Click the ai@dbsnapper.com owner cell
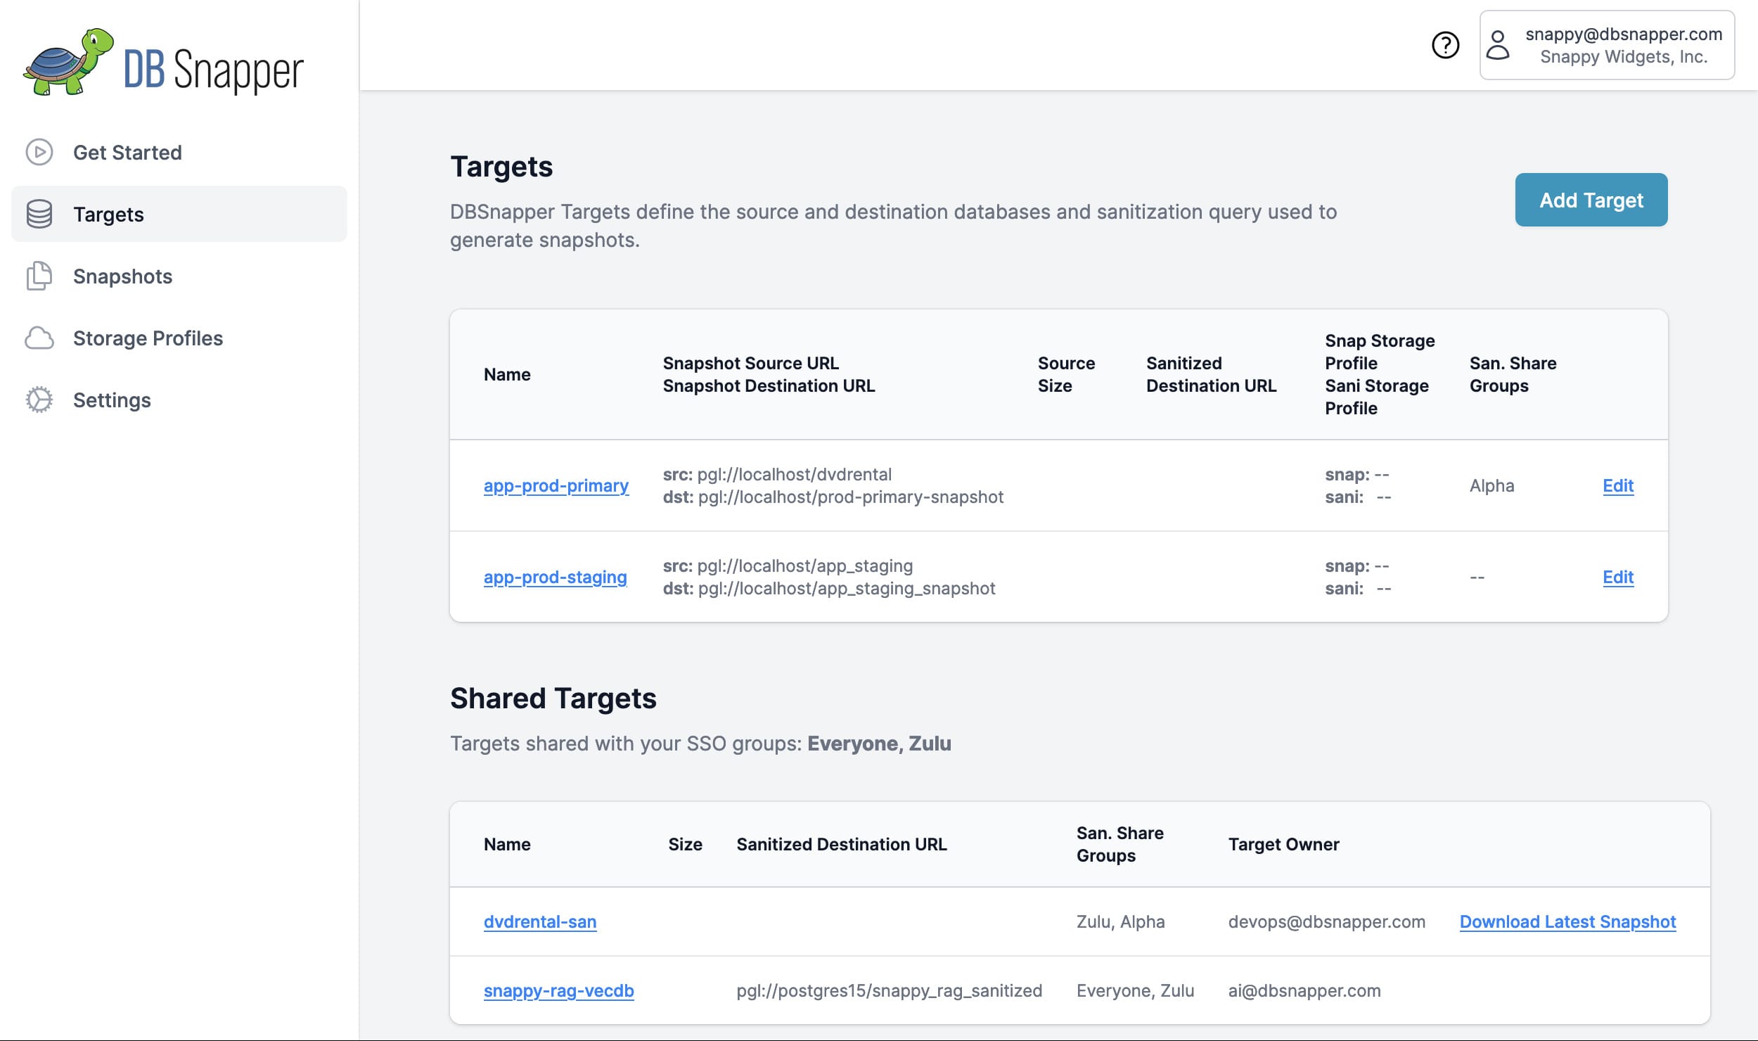1758x1041 pixels. (x=1304, y=990)
